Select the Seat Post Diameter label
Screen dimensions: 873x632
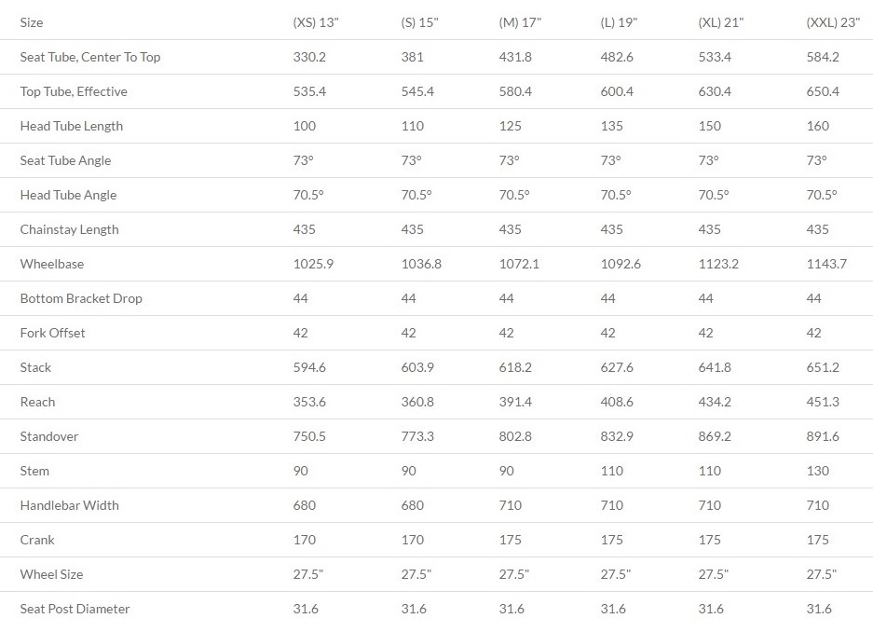[x=75, y=610]
